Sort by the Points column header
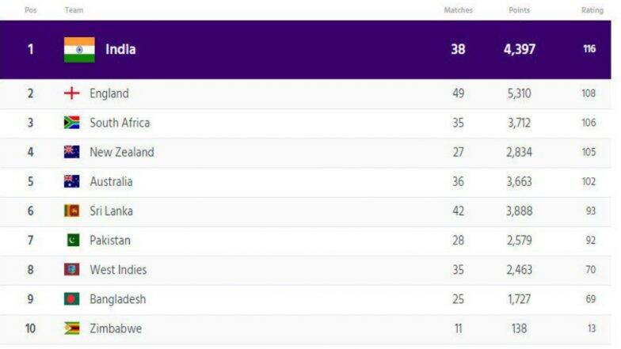Viewport: 621px width, 349px height. (520, 10)
